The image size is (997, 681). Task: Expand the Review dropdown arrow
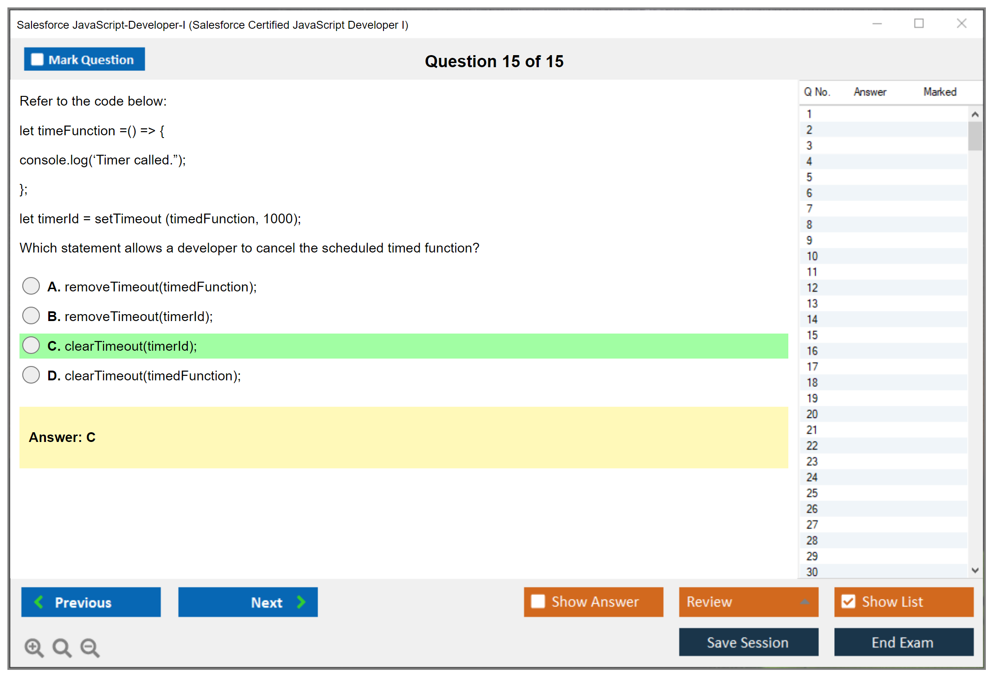coord(805,602)
